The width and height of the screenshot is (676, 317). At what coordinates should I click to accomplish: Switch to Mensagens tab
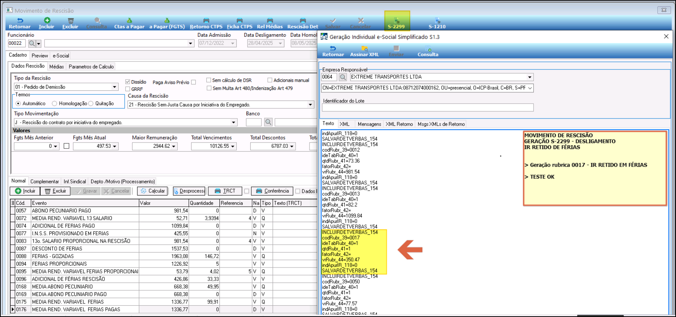[369, 124]
